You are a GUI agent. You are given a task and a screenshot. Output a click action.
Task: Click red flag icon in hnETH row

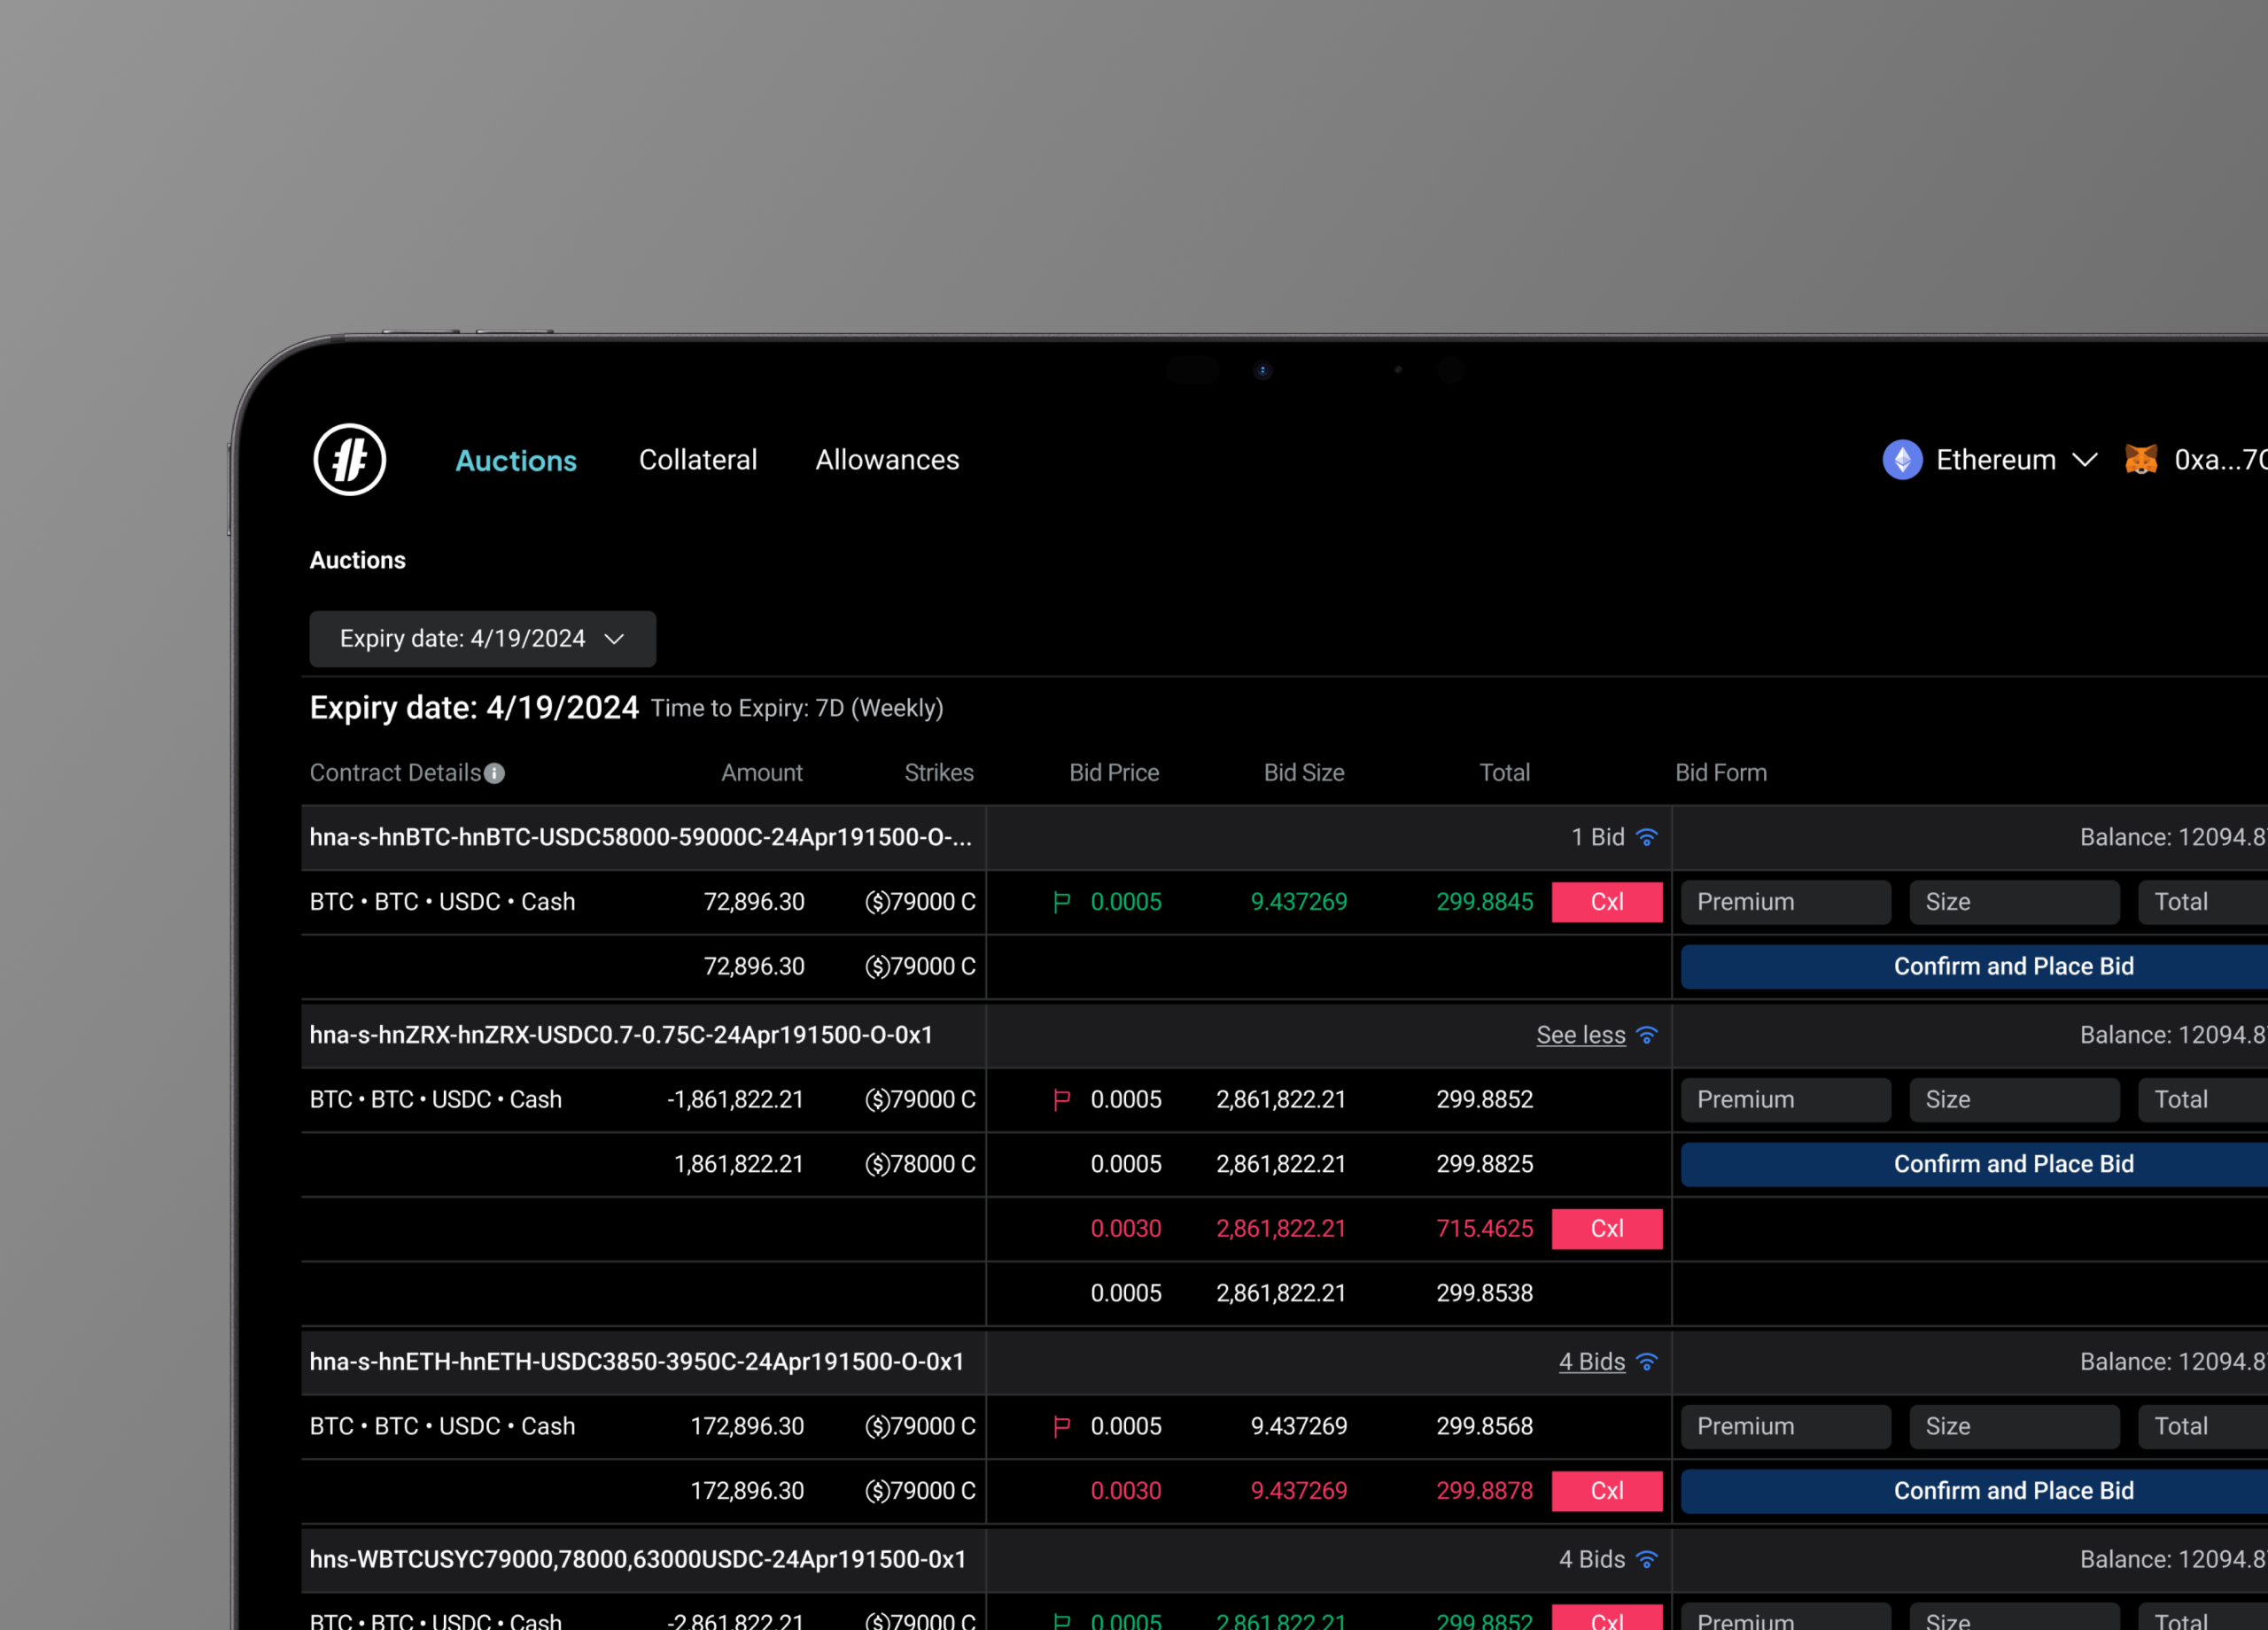tap(1062, 1426)
